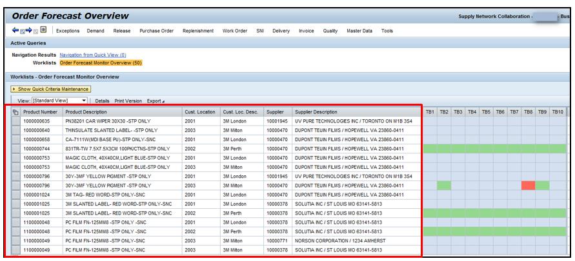Image resolution: width=575 pixels, height=261 pixels.
Task: Click NORSON CORPORATION / 1234 AMHERST cell
Action: [340, 241]
